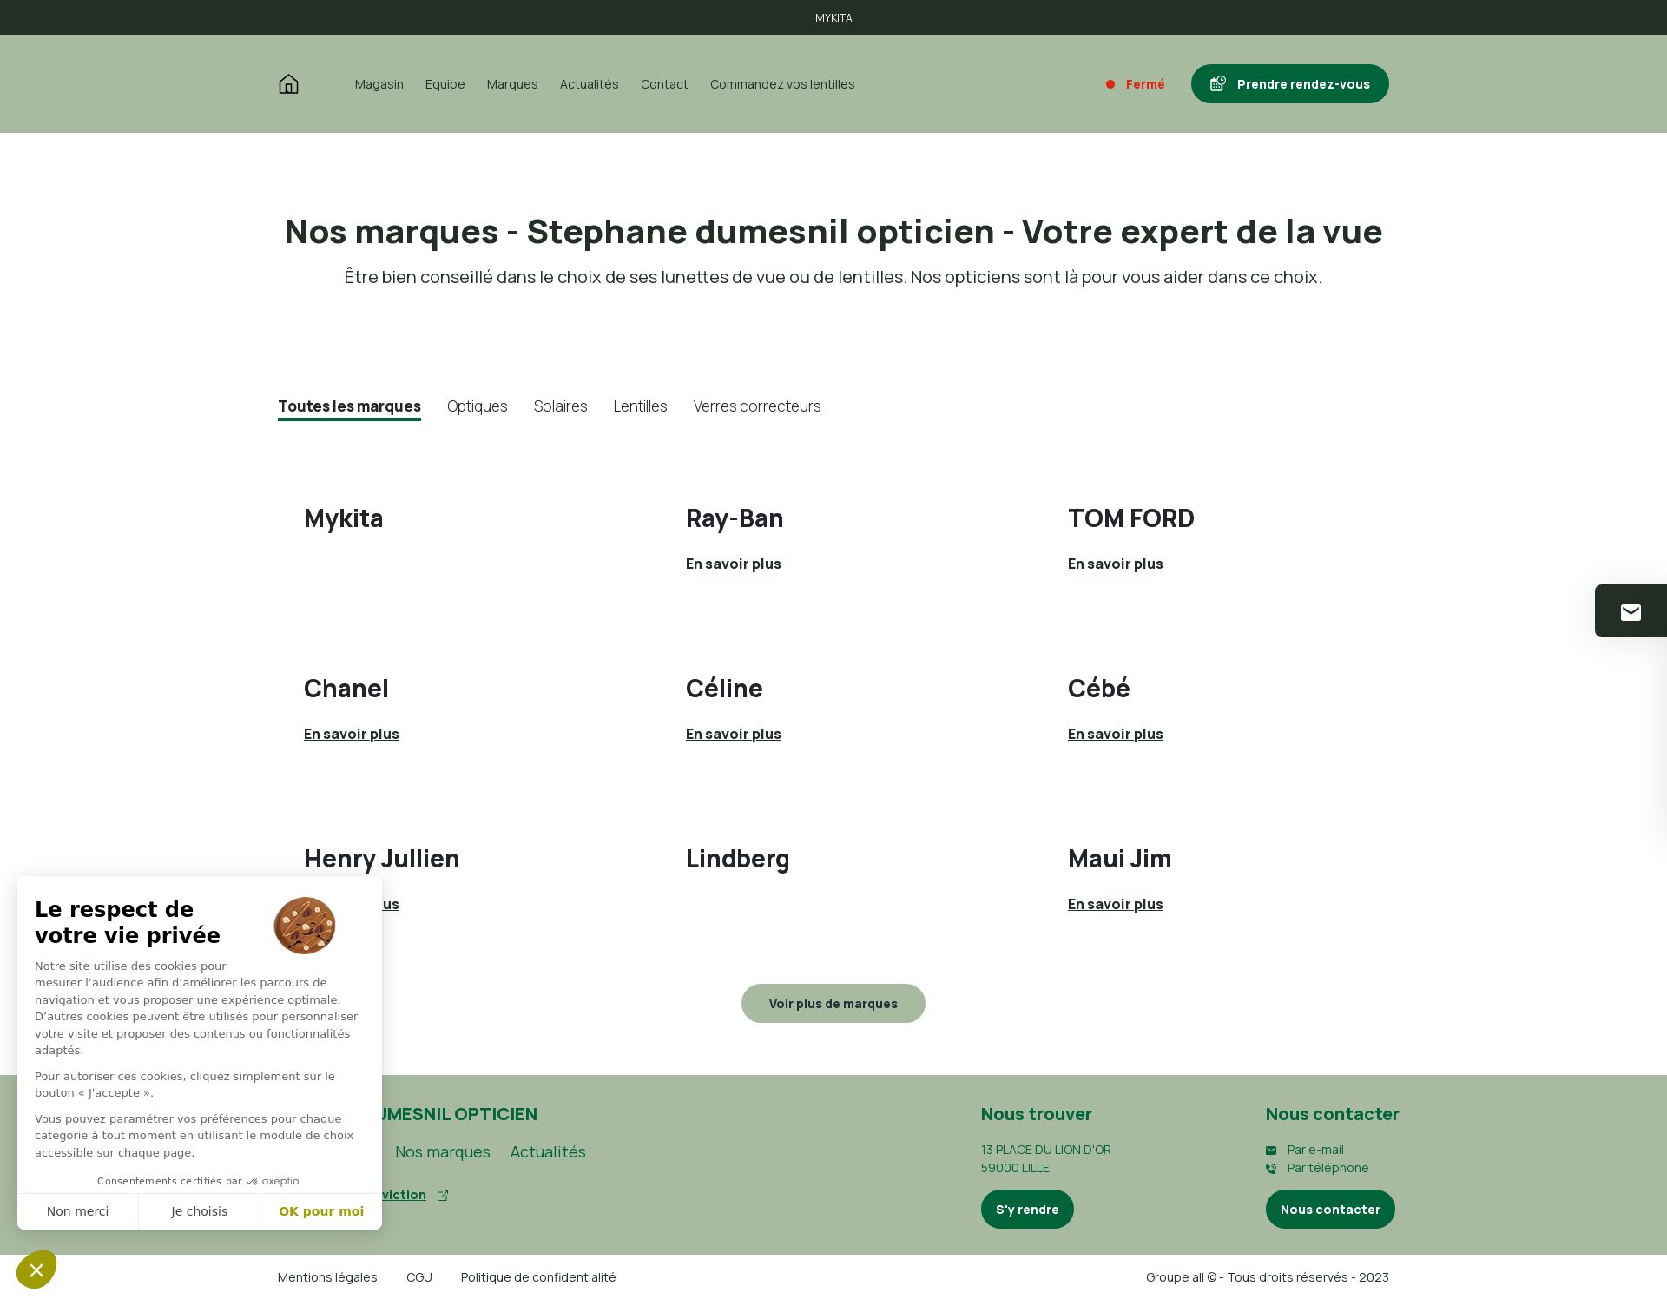Accept cookies with OK pour moi
Image resolution: width=1667 pixels, height=1299 pixels.
coord(321,1211)
